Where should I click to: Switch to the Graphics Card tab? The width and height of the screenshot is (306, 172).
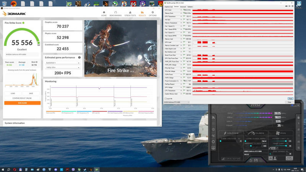[x=169, y=6]
